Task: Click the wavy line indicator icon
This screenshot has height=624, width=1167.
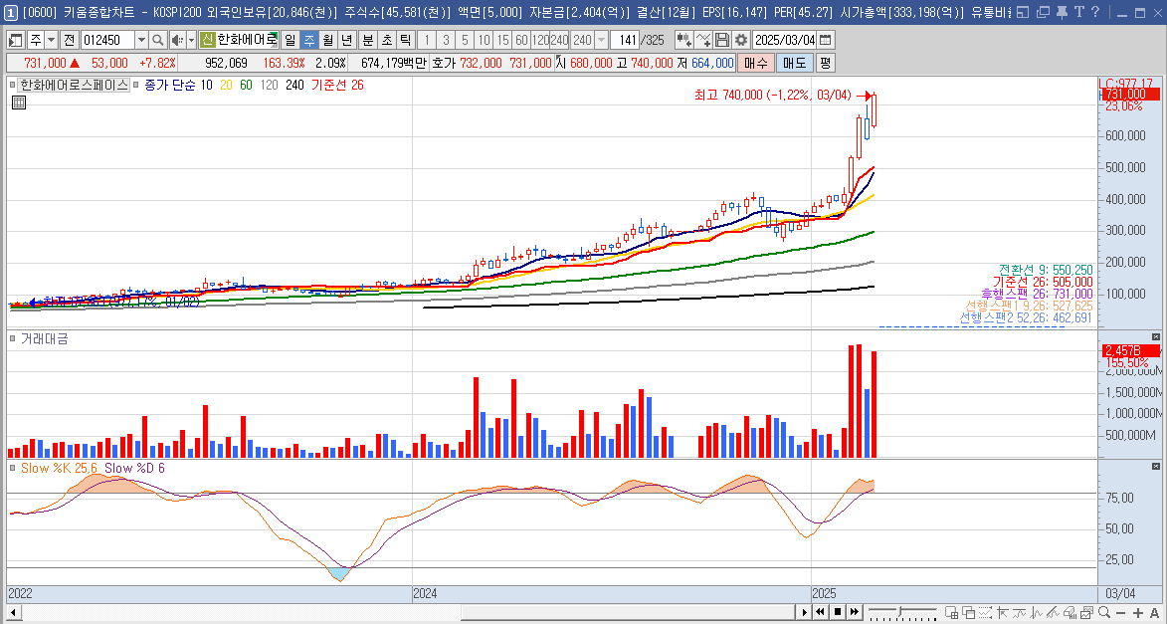Action: point(1019,612)
